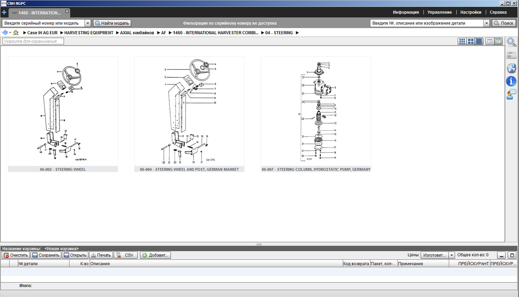Viewport: 519px width, 297px height.
Task: Click the globe info icon in sidebar
Action: coord(511,68)
